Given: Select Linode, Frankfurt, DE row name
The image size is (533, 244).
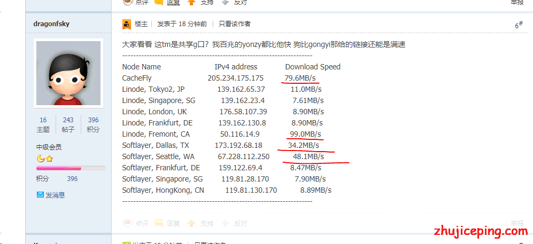Looking at the screenshot, I should [157, 123].
